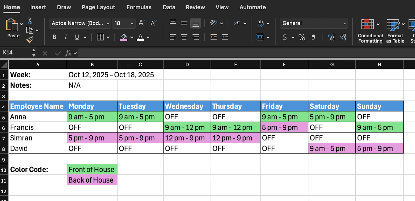
Task: Switch to the Formulas tab
Action: click(x=139, y=7)
